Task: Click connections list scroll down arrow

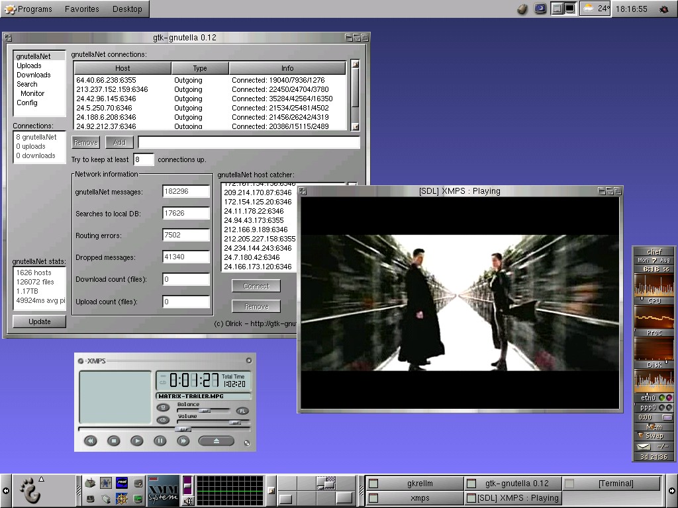Action: tap(356, 126)
